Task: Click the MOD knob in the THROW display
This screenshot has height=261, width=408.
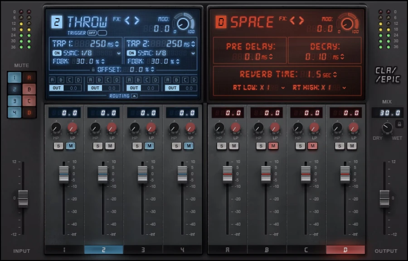Action: [183, 24]
